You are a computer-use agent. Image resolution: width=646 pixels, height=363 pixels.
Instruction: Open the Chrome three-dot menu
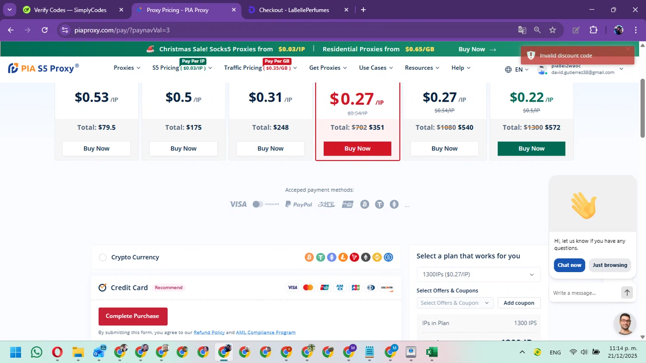(636, 30)
